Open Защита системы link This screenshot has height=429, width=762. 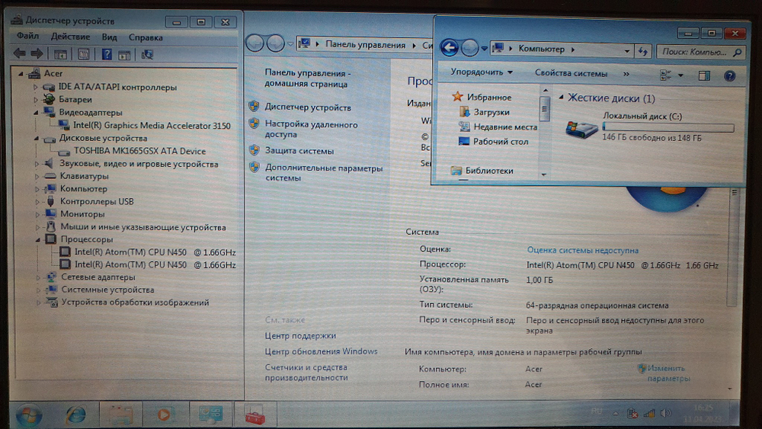[x=299, y=151]
